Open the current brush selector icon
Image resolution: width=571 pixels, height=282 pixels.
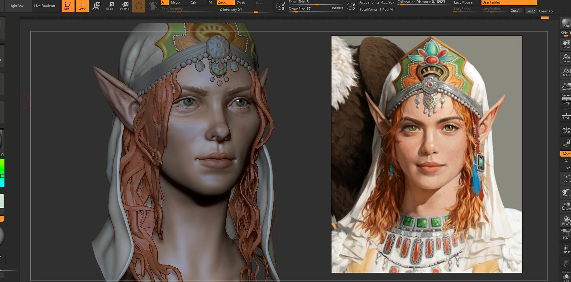(139, 6)
